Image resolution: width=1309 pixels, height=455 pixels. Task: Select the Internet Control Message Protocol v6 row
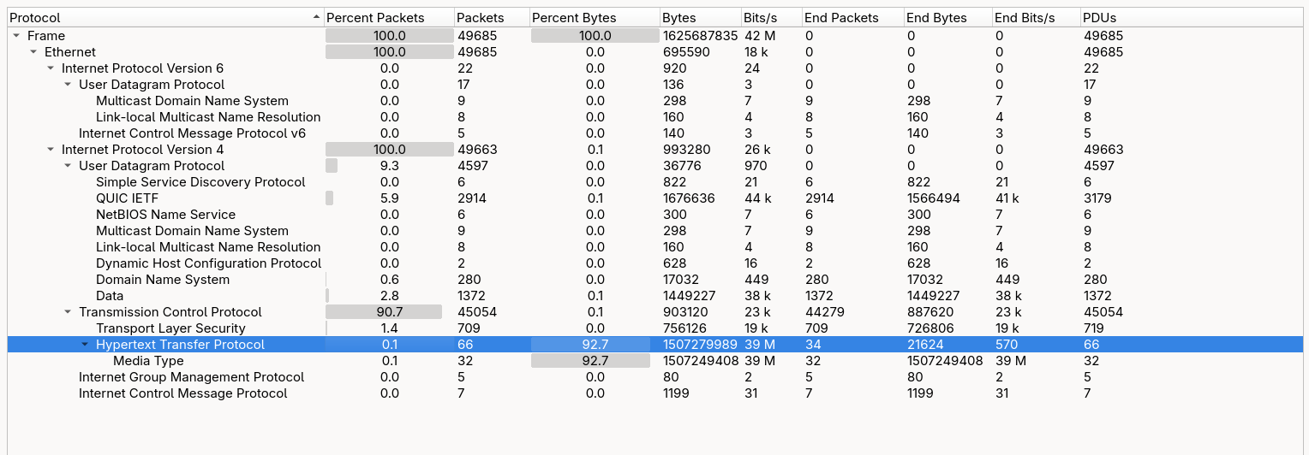(x=192, y=133)
